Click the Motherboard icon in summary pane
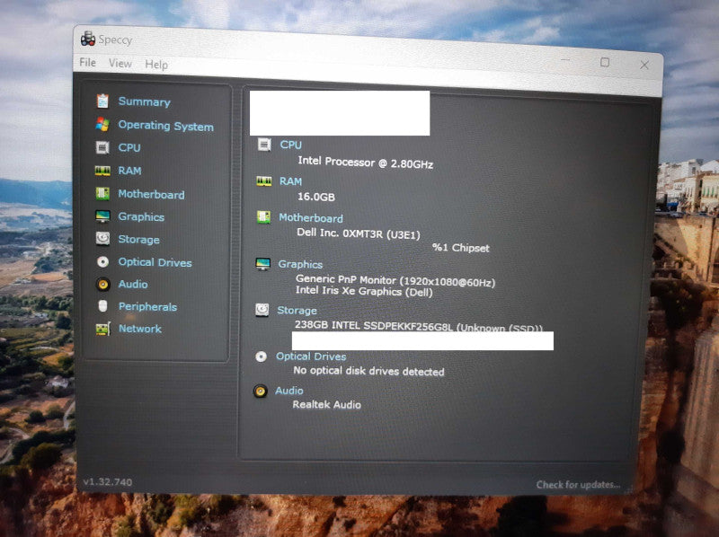The image size is (719, 537). tap(263, 217)
